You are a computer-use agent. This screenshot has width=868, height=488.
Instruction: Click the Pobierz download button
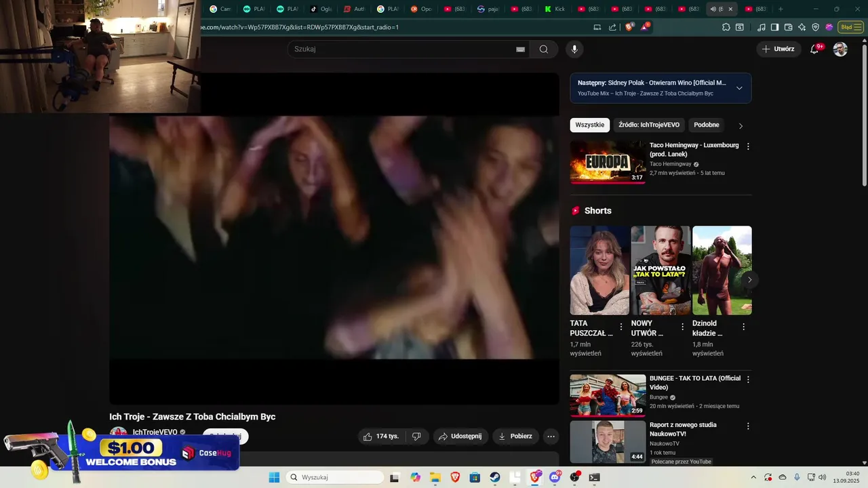[515, 436]
